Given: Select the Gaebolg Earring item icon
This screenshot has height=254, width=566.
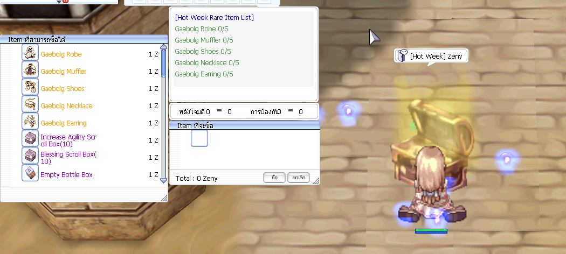Looking at the screenshot, I should [30, 122].
